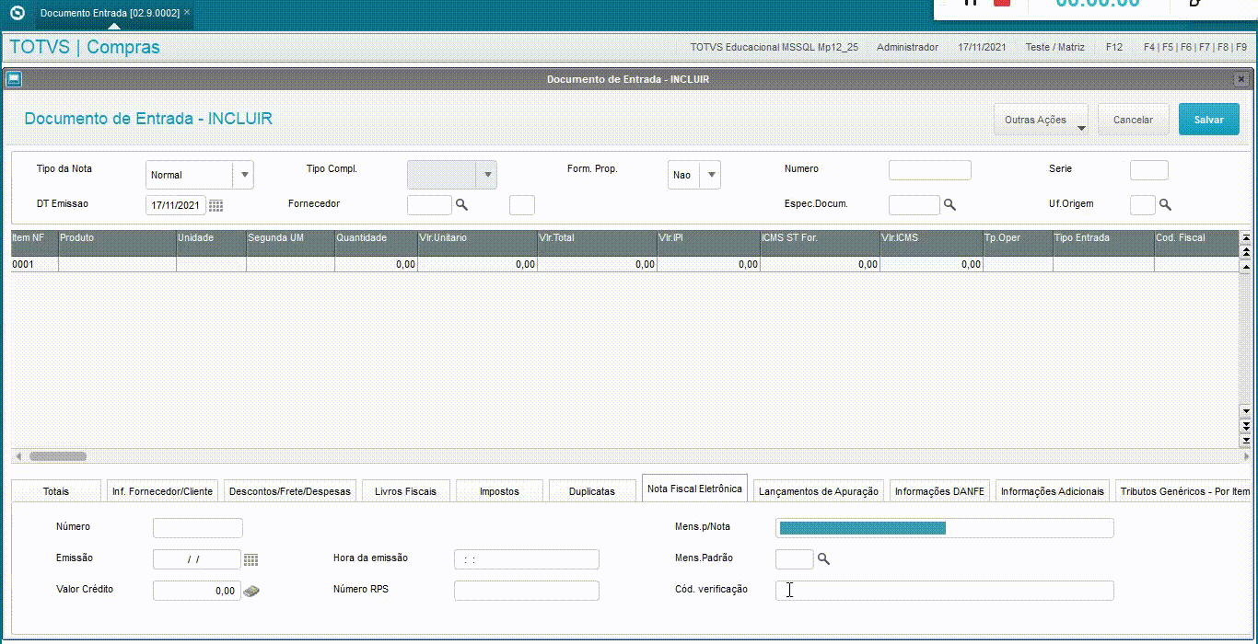Click the Mens.p/Nota text field
This screenshot has height=644, width=1258.
[x=945, y=528]
